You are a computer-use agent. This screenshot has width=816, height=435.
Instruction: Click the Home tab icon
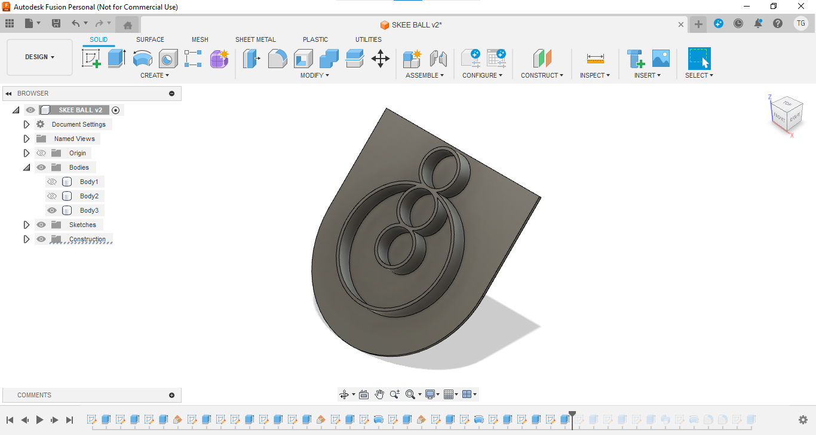tap(127, 24)
